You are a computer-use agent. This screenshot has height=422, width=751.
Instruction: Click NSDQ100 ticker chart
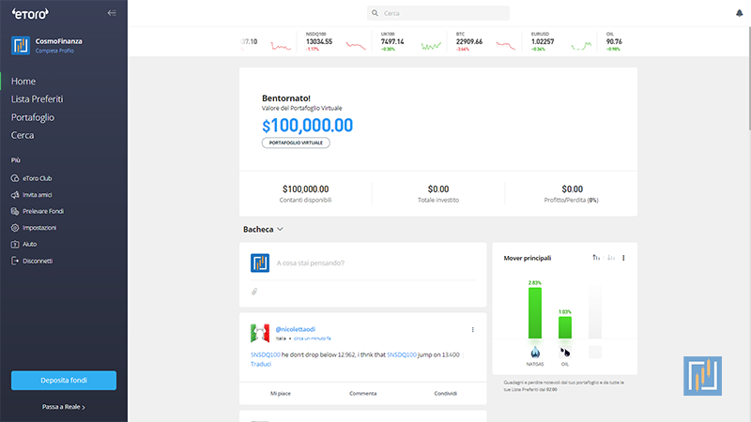point(356,45)
